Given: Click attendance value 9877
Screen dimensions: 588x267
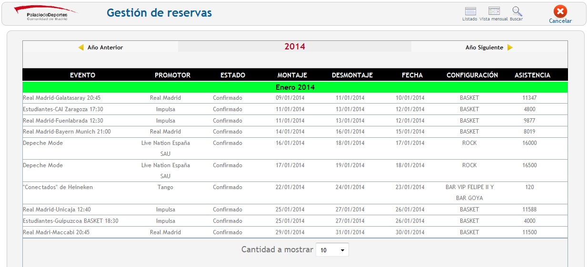Looking at the screenshot, I should [x=529, y=121].
